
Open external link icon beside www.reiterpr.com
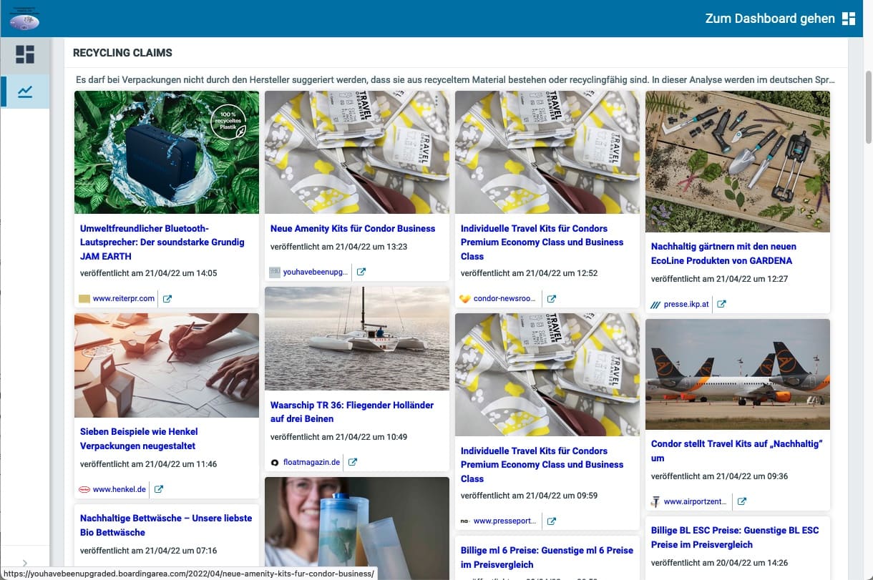[167, 298]
